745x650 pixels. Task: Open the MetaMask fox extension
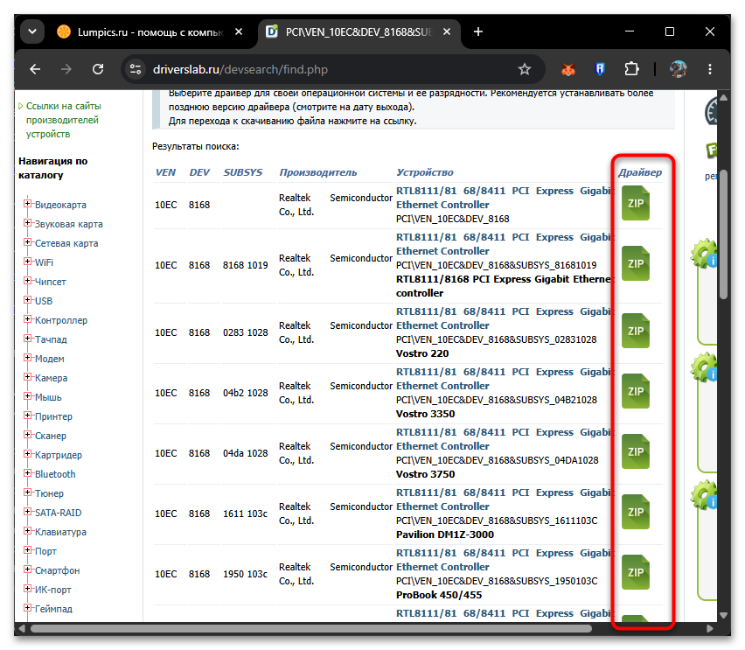(568, 69)
